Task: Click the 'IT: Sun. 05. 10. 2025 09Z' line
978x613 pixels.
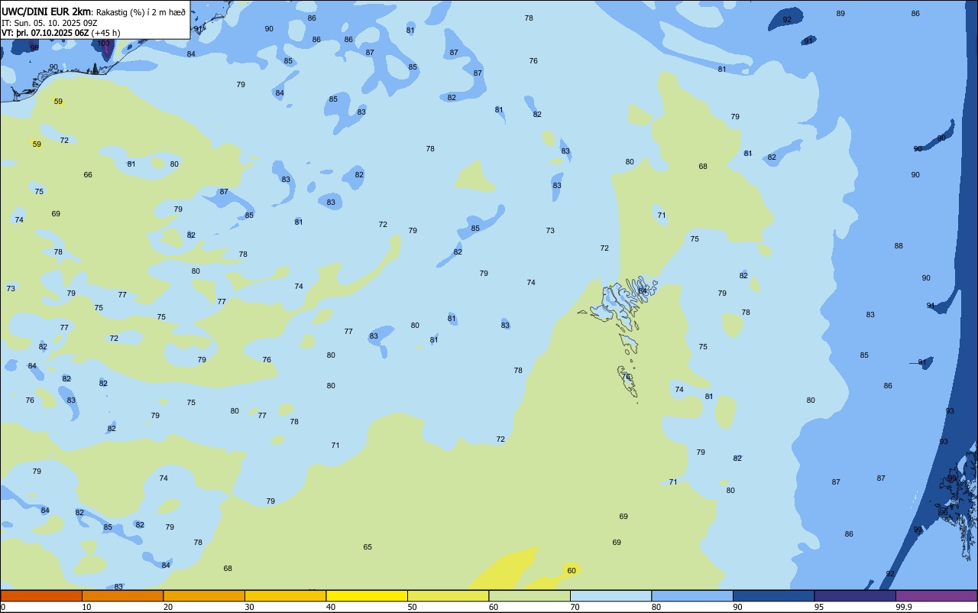Action: pyautogui.click(x=50, y=23)
